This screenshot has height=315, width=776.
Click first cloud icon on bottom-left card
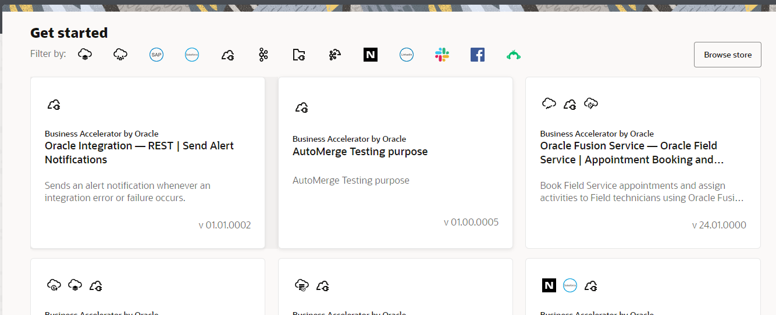[x=54, y=285]
